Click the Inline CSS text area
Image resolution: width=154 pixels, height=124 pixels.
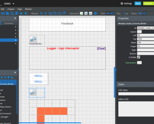[136, 109]
